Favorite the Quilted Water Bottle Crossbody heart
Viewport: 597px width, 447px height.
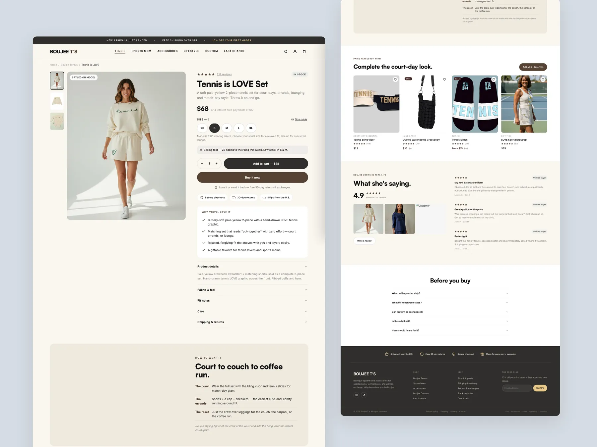coord(444,79)
